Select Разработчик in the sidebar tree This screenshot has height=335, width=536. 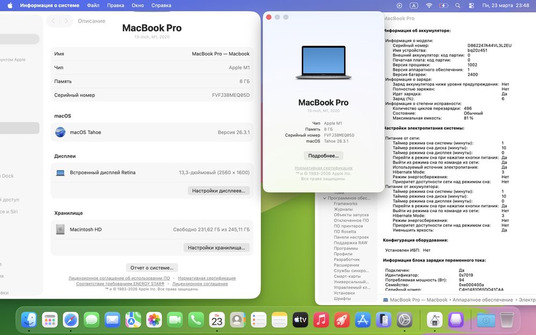(x=346, y=259)
